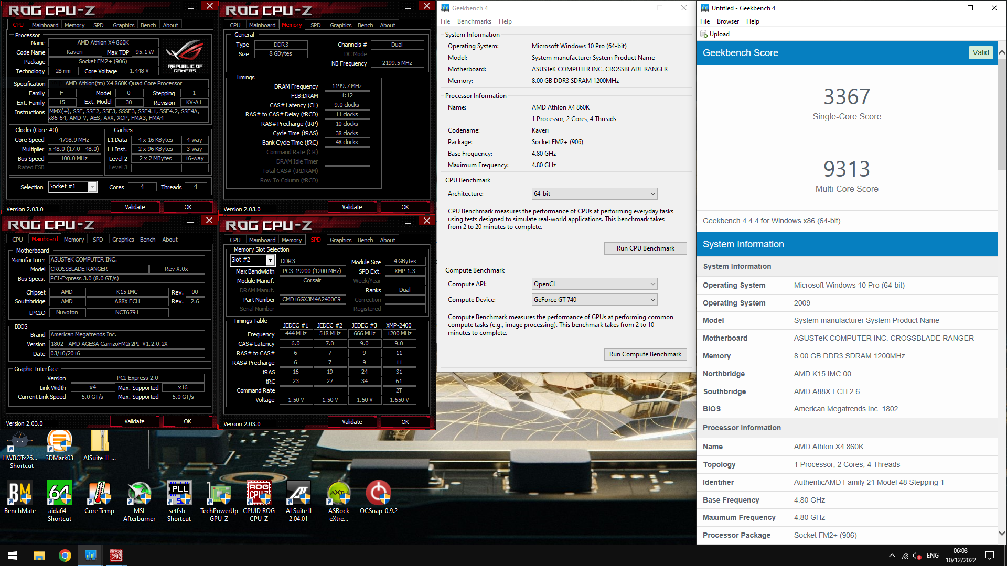This screenshot has width=1007, height=566.
Task: Open Benchmarks menu in Geekbench 4
Action: pos(474,21)
